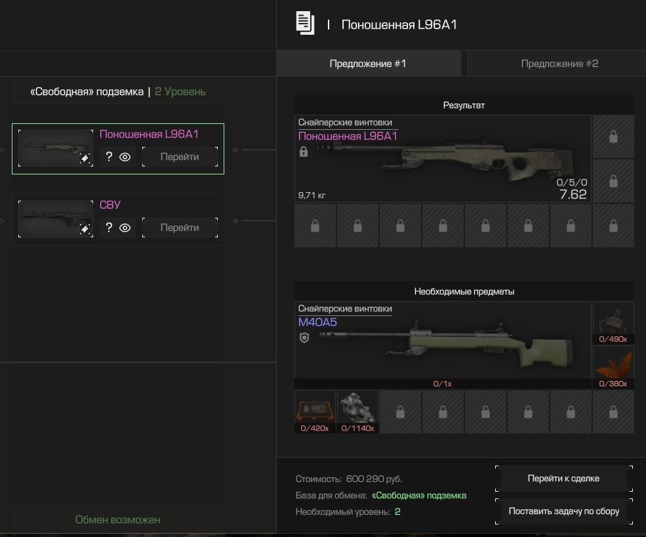Click the M40A5 item name

tap(317, 323)
